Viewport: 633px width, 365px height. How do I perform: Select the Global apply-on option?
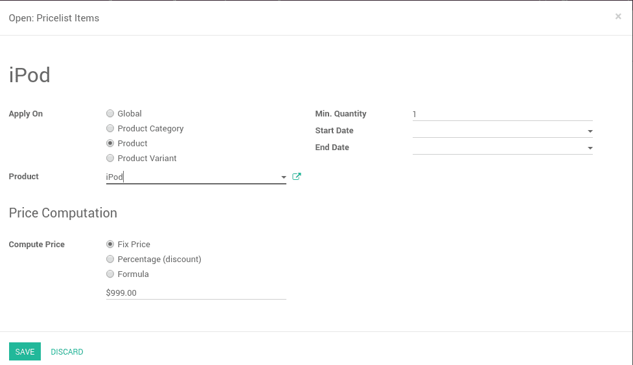click(x=109, y=113)
